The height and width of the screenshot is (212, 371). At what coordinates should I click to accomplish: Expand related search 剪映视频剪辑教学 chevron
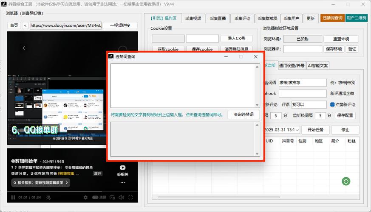[67, 183]
